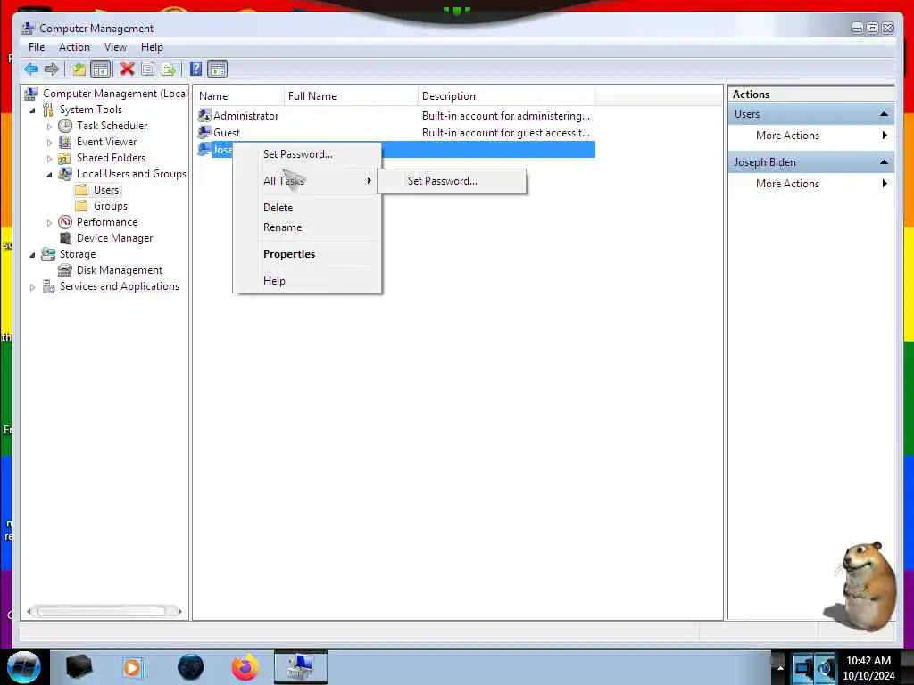Viewport: 914px width, 685px height.
Task: Collapse Local Users and Groups node
Action: coord(50,174)
